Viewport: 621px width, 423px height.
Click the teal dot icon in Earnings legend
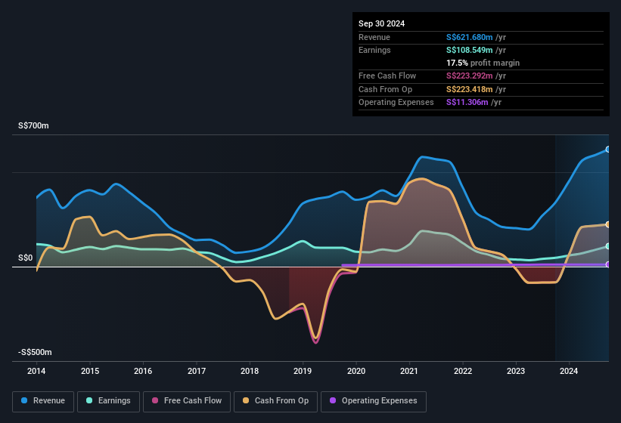(89, 401)
